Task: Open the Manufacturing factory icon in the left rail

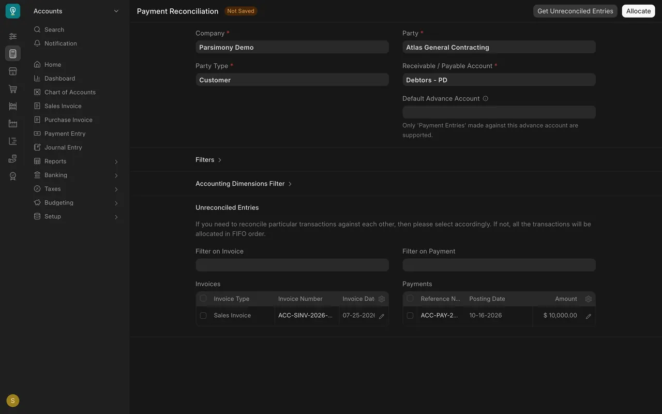Action: [13, 124]
